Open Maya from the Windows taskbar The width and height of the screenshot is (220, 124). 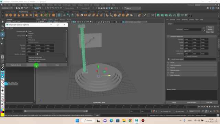pos(136,121)
